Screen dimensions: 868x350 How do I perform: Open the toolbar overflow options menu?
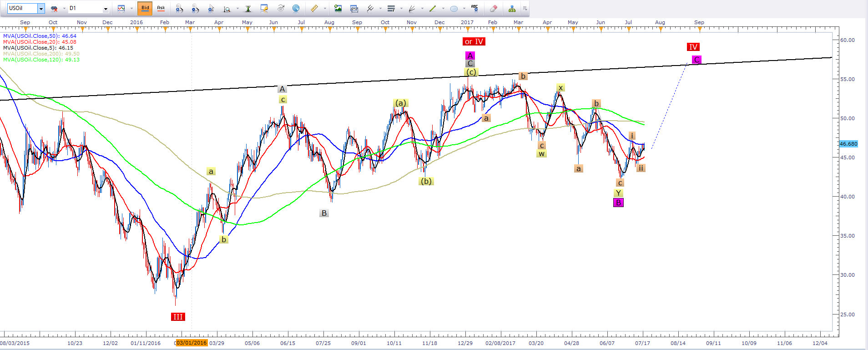(525, 8)
